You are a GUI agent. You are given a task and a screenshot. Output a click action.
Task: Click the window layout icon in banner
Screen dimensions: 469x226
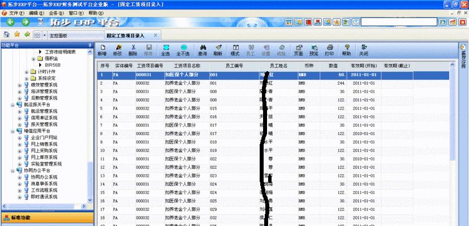tap(289, 22)
